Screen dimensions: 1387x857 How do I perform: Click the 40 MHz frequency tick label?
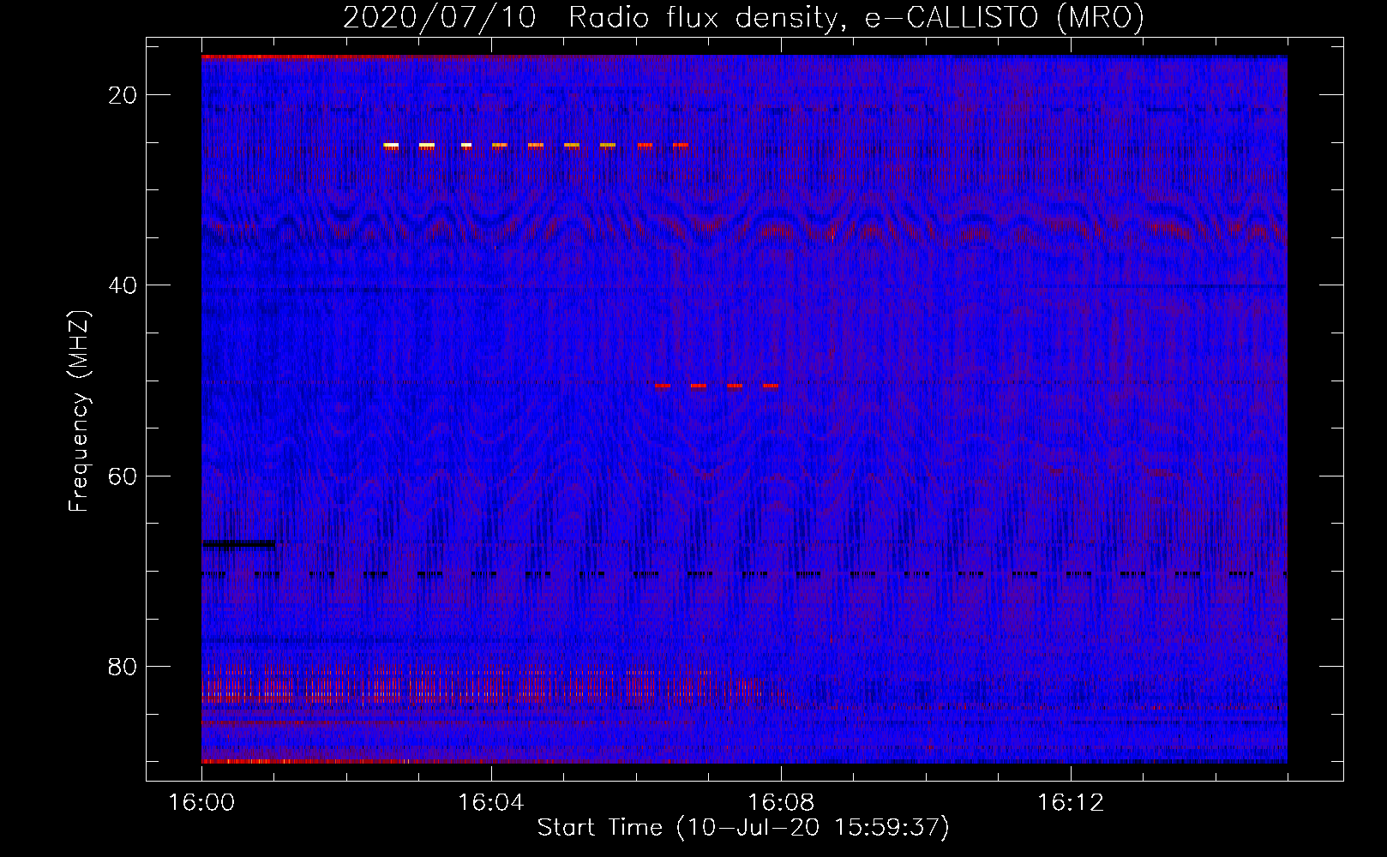tap(123, 285)
